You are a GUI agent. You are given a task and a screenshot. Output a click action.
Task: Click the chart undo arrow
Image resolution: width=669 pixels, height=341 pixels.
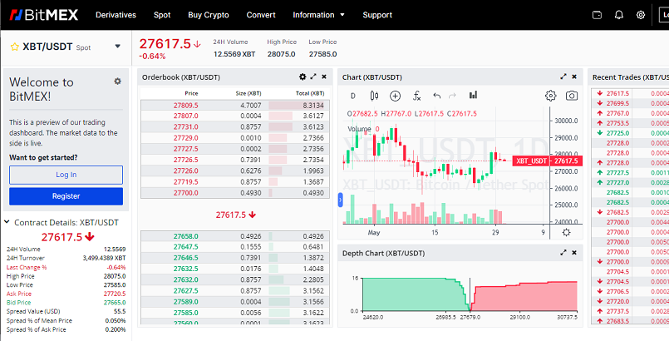[436, 96]
